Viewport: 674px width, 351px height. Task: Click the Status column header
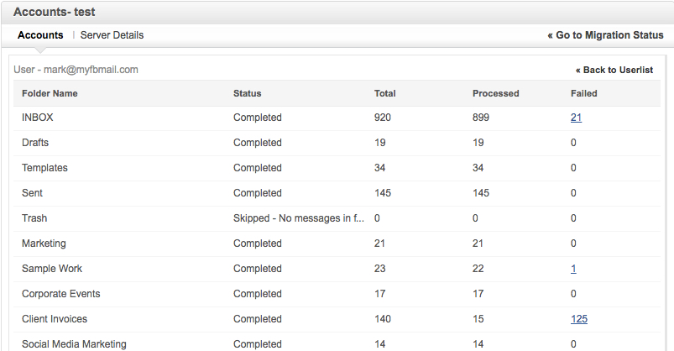tap(247, 93)
